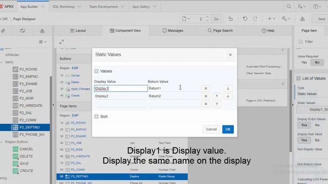Delete the Display1 row with X
This screenshot has height=184, width=328.
click(x=206, y=88)
